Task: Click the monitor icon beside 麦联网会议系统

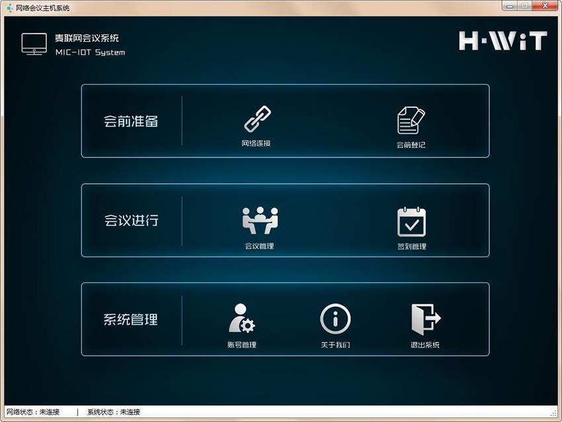Action: [34, 44]
